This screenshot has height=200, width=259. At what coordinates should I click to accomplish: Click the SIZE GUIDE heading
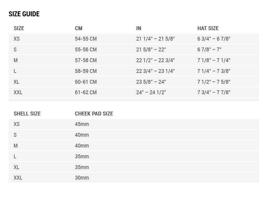[x=24, y=14]
